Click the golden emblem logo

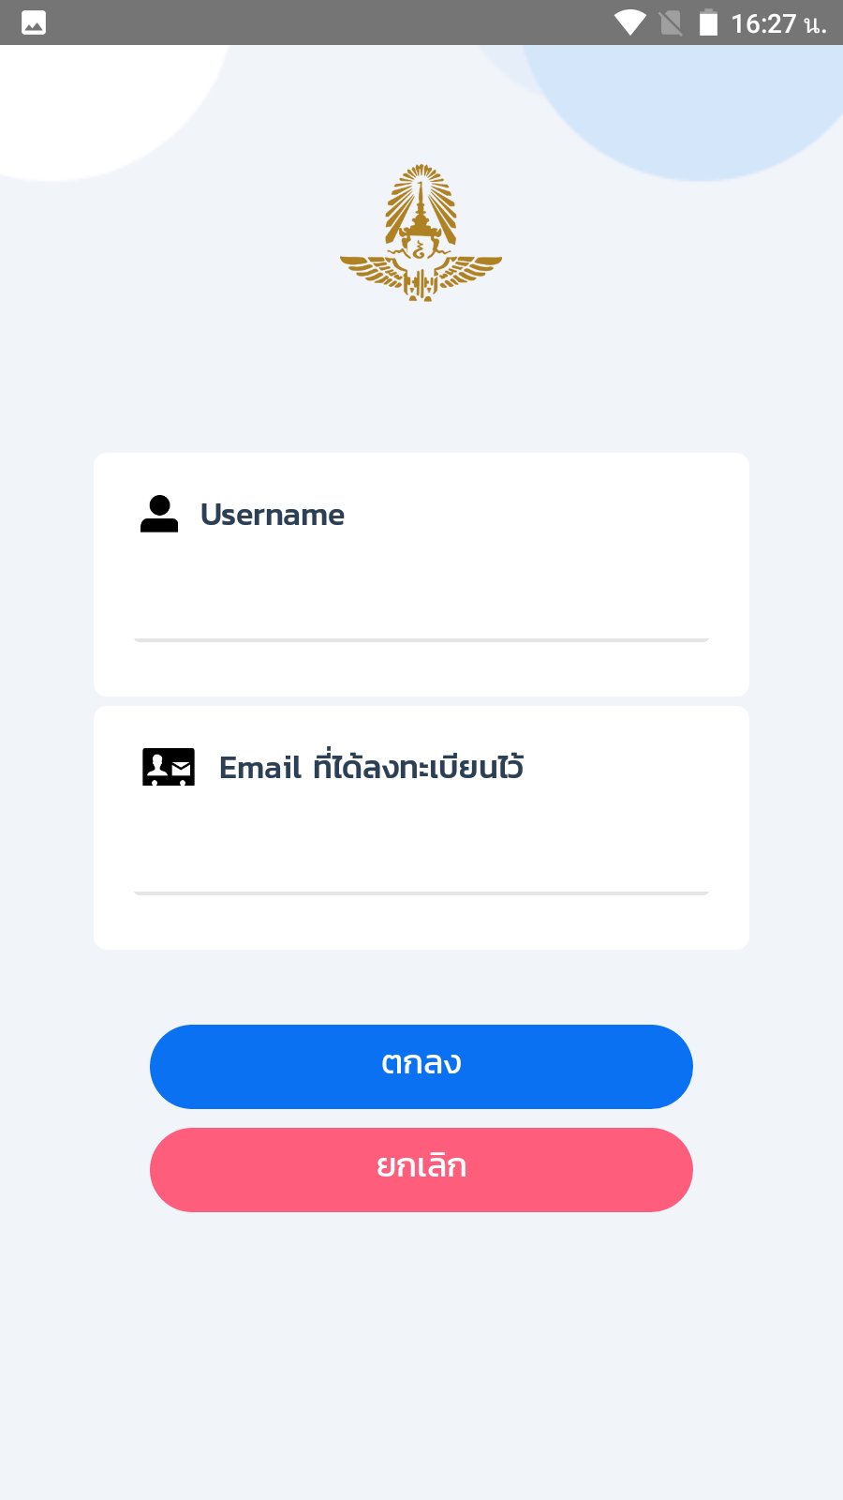[421, 232]
